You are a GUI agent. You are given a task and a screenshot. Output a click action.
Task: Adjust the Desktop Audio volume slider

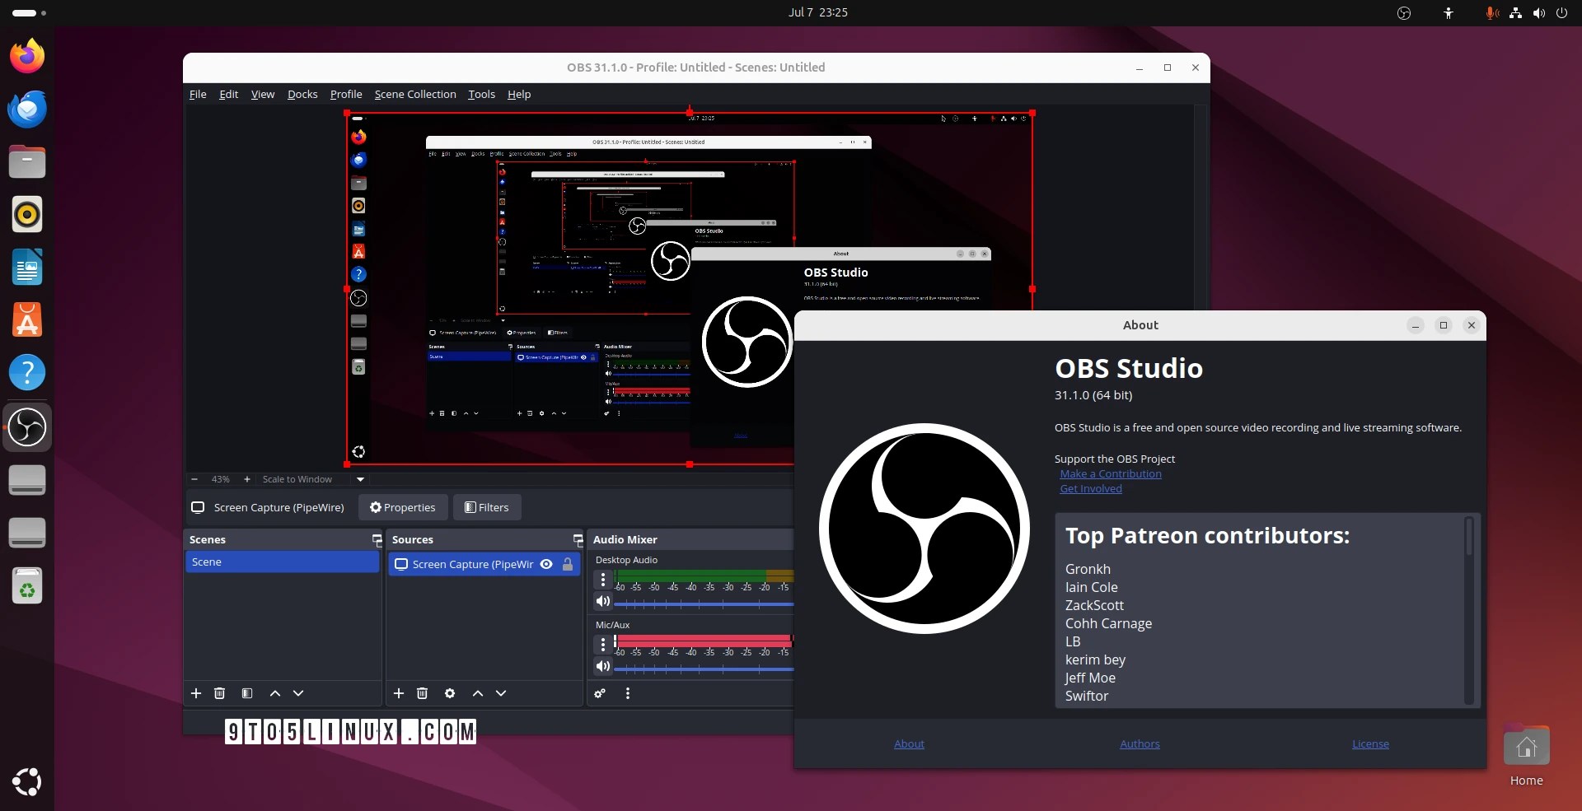pos(704,604)
